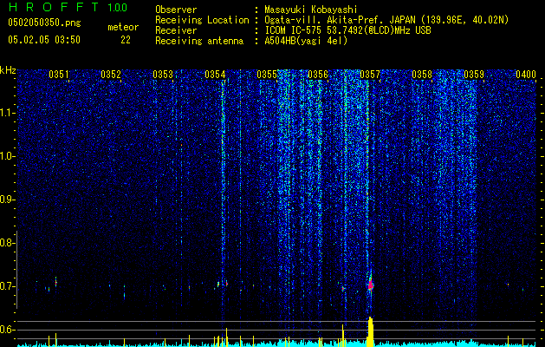Click the tall yellow intensity peak below 0357
Image resolution: width=545 pixels, height=347 pixels.
click(x=371, y=331)
